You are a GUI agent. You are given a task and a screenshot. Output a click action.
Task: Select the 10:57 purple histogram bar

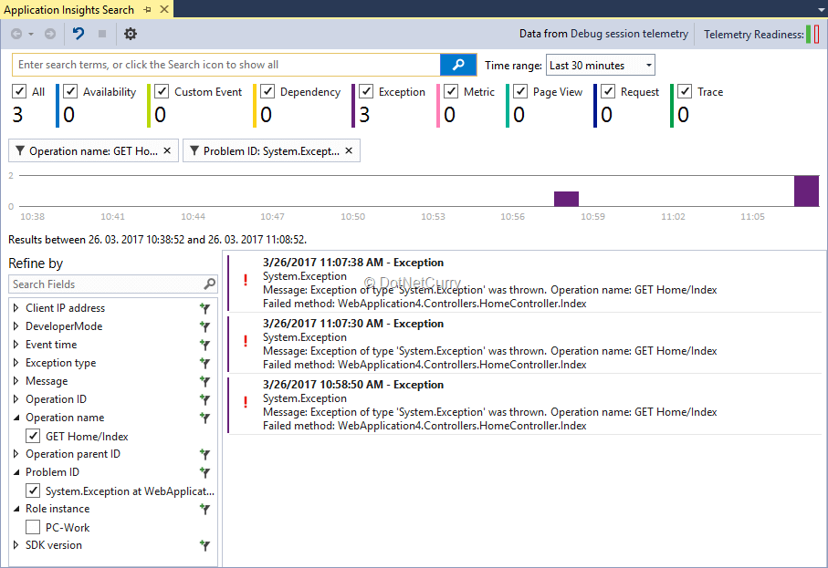pos(566,199)
